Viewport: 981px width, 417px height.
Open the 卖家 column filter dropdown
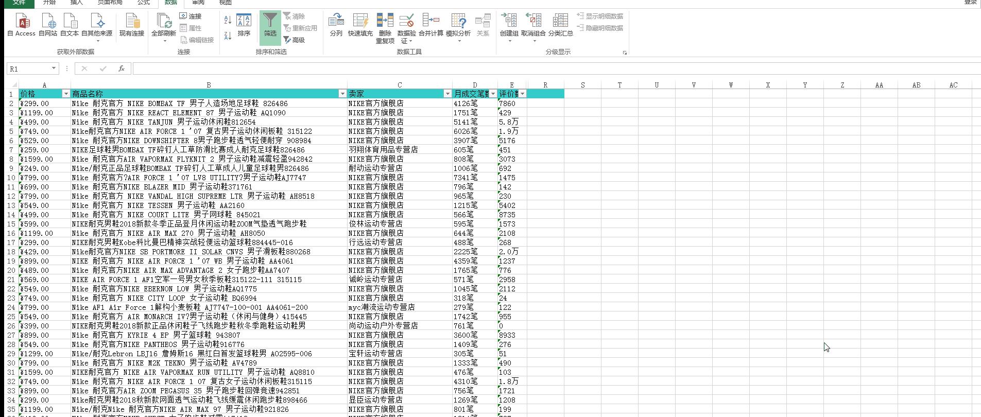(x=448, y=94)
